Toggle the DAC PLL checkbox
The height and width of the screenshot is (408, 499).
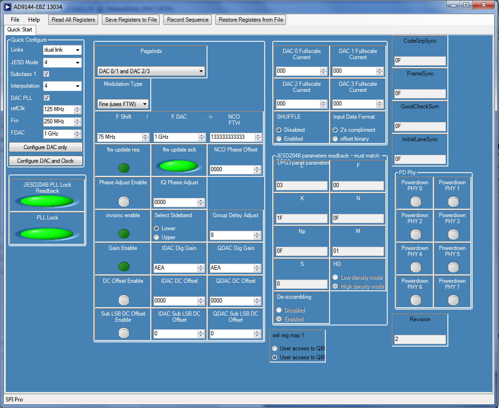click(x=46, y=98)
